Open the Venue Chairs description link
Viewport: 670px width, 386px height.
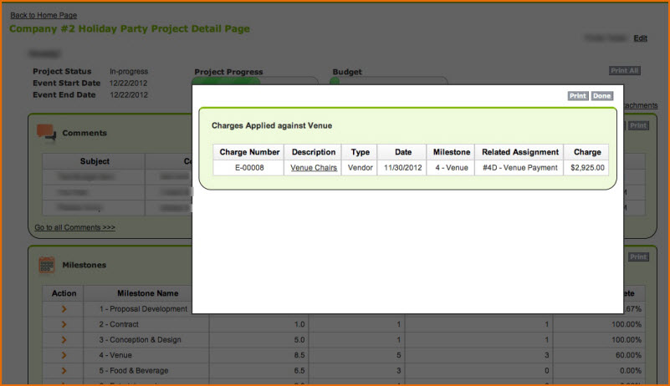[314, 168]
